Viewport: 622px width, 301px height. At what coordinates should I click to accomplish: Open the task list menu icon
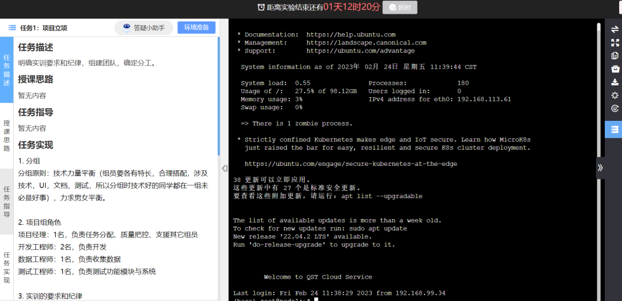(12, 28)
